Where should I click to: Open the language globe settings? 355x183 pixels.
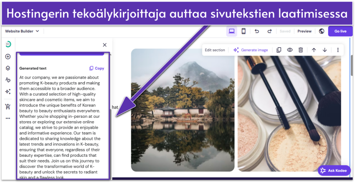click(322, 31)
